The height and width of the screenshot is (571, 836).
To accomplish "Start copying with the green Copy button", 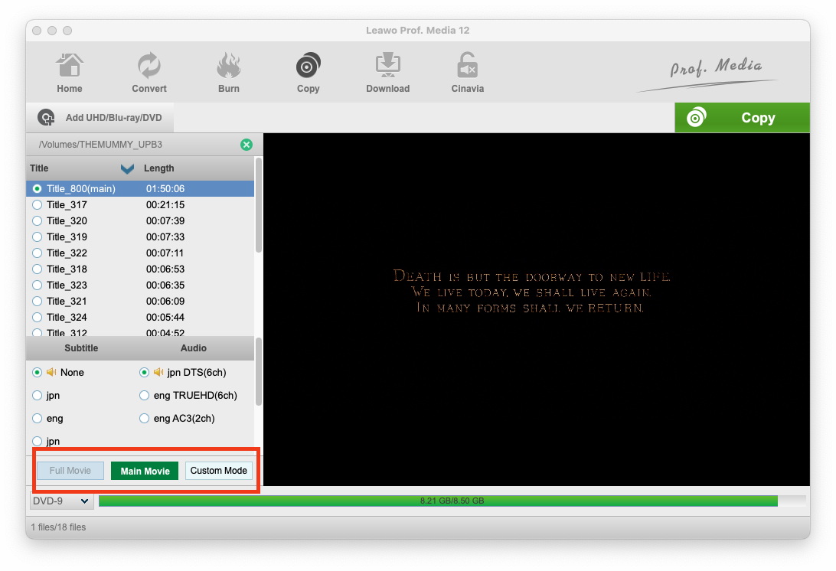I will point(742,117).
